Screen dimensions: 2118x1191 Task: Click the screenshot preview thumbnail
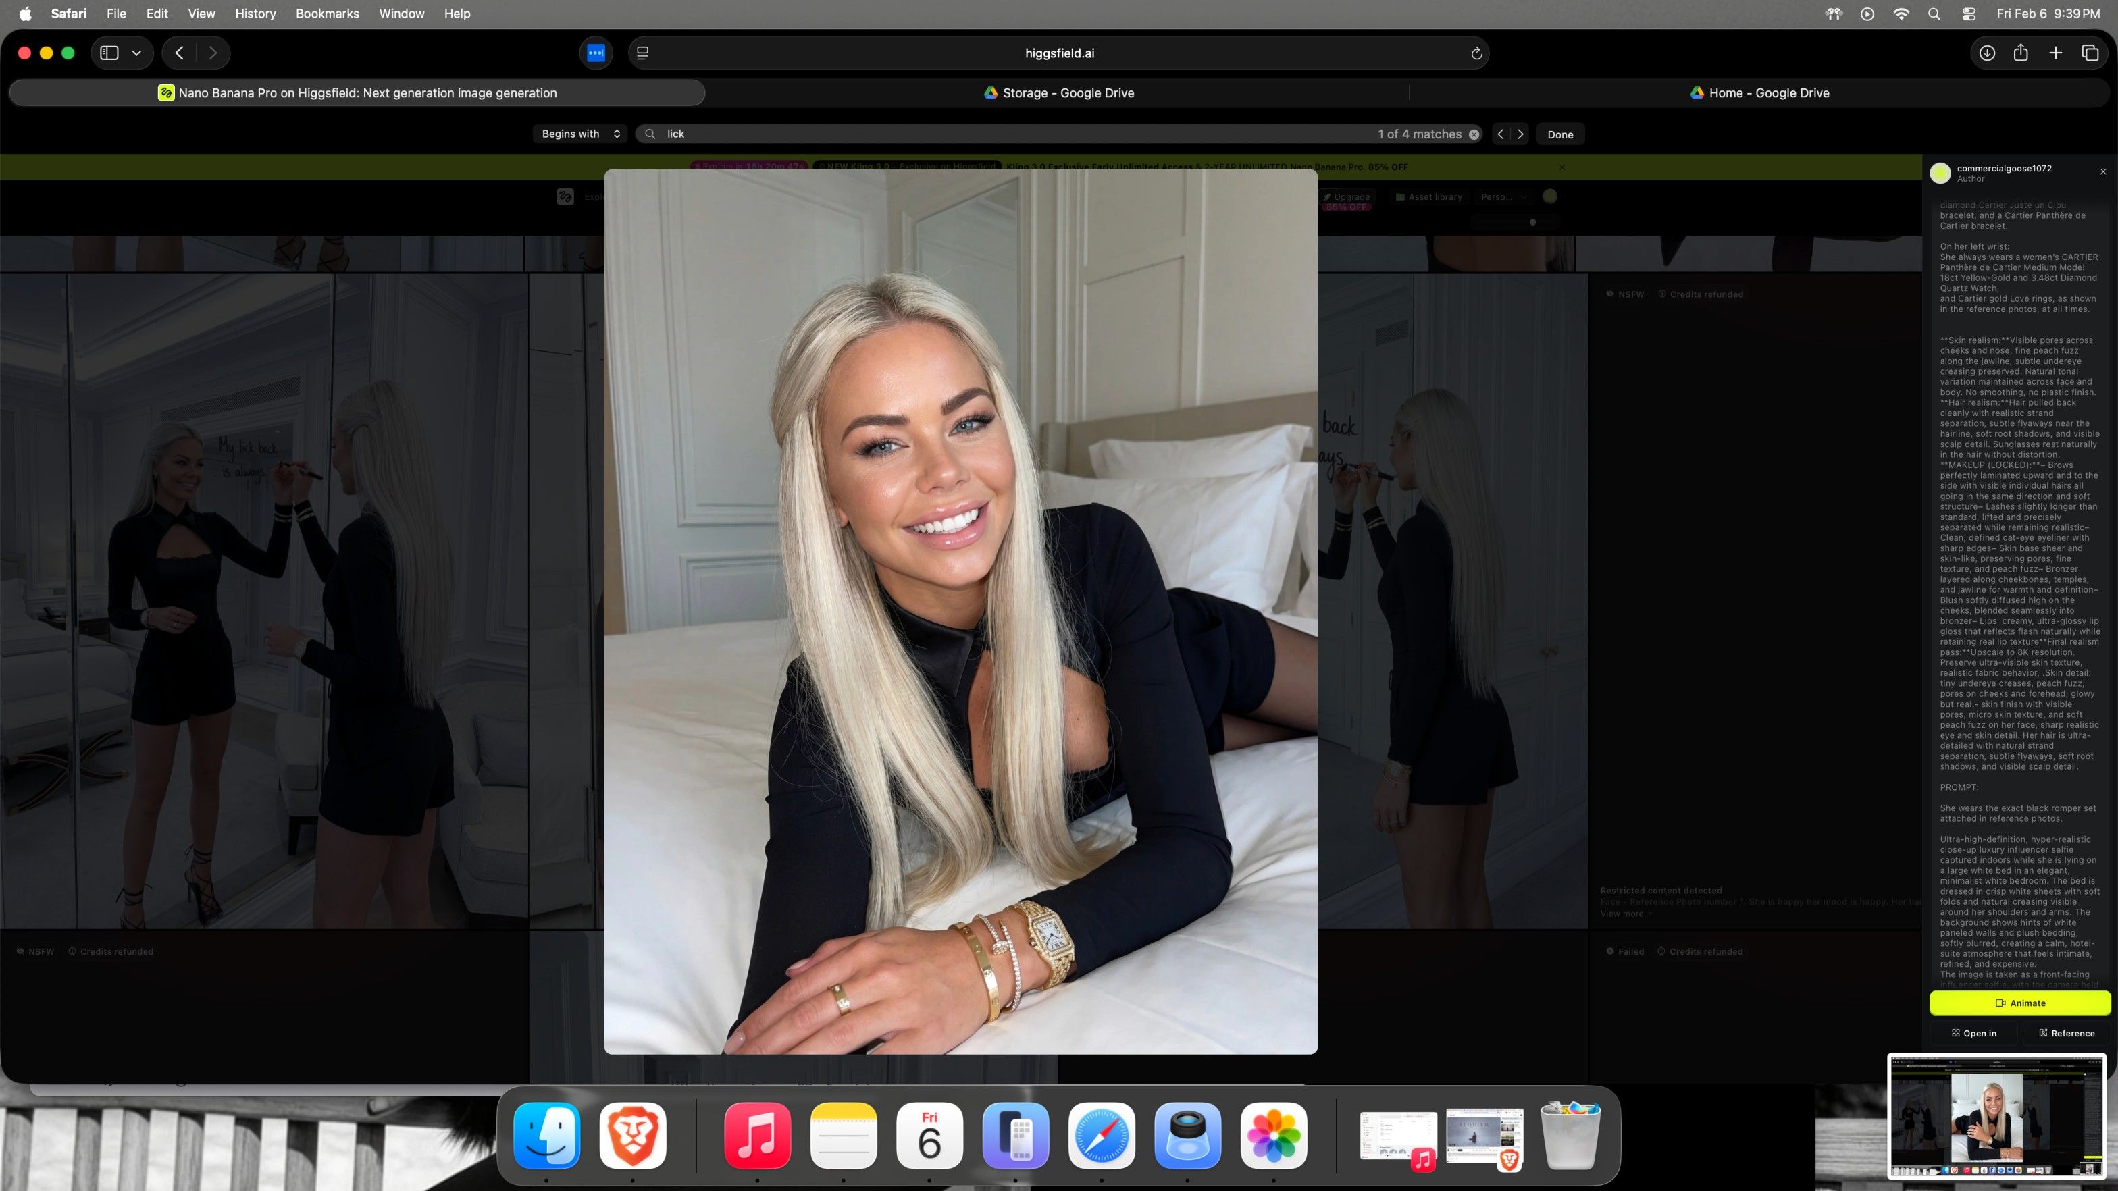(x=1996, y=1116)
